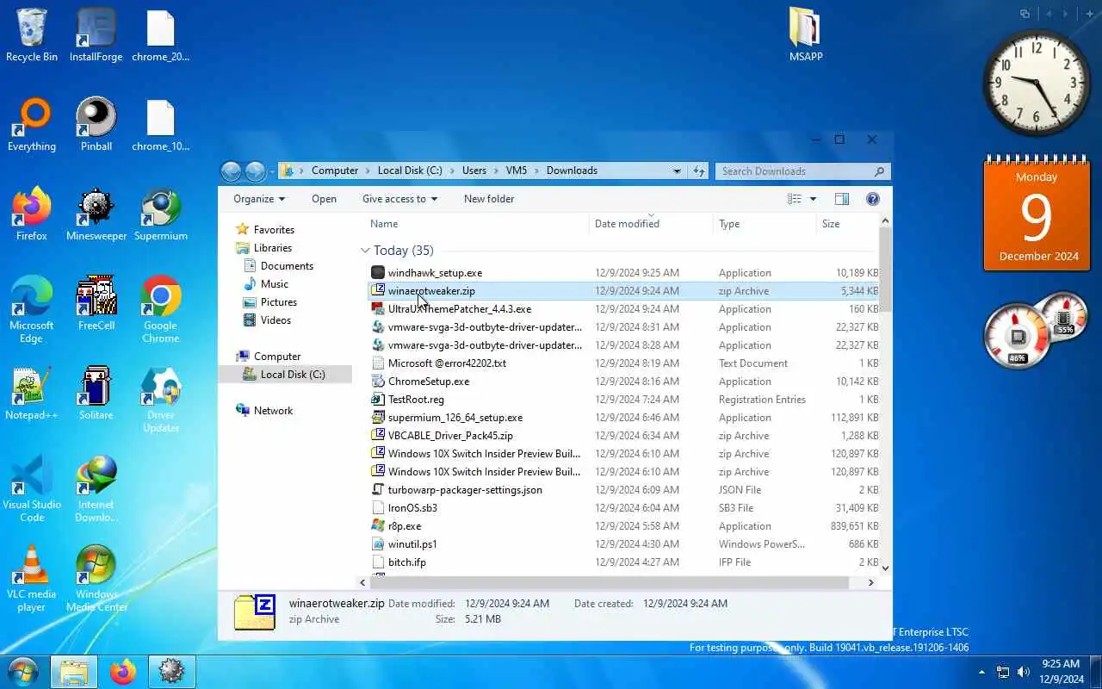The height and width of the screenshot is (689, 1102).
Task: Select the chrome_10... file on the desktop
Action: coord(161,124)
